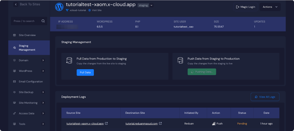294x131 pixels.
Task: Open the Site Backup menu item
Action: [x=29, y=92]
